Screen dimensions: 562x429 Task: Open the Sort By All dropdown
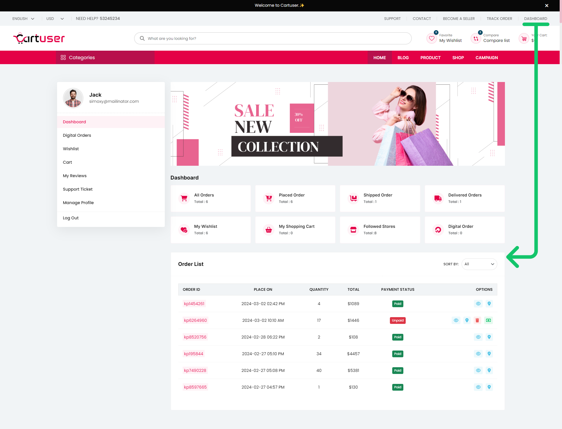(x=479, y=264)
